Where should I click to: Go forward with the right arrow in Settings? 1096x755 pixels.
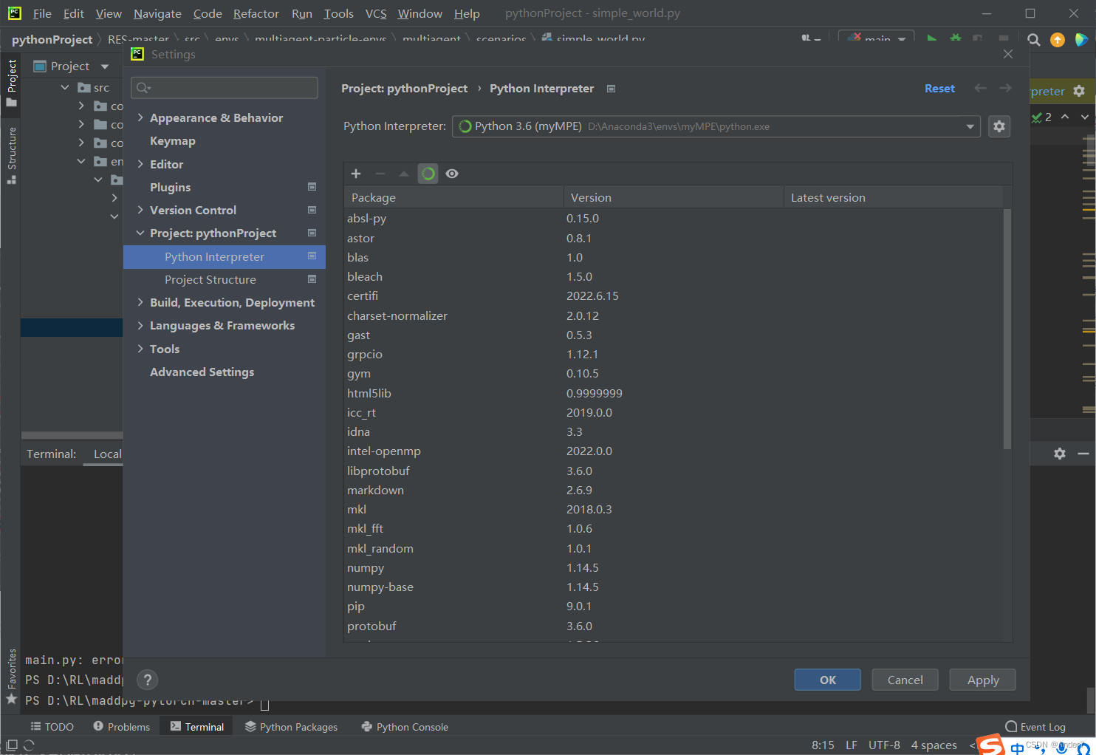tap(1005, 88)
